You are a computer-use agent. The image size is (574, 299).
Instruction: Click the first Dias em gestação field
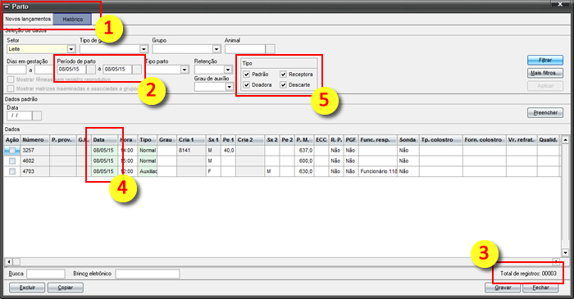pos(16,70)
